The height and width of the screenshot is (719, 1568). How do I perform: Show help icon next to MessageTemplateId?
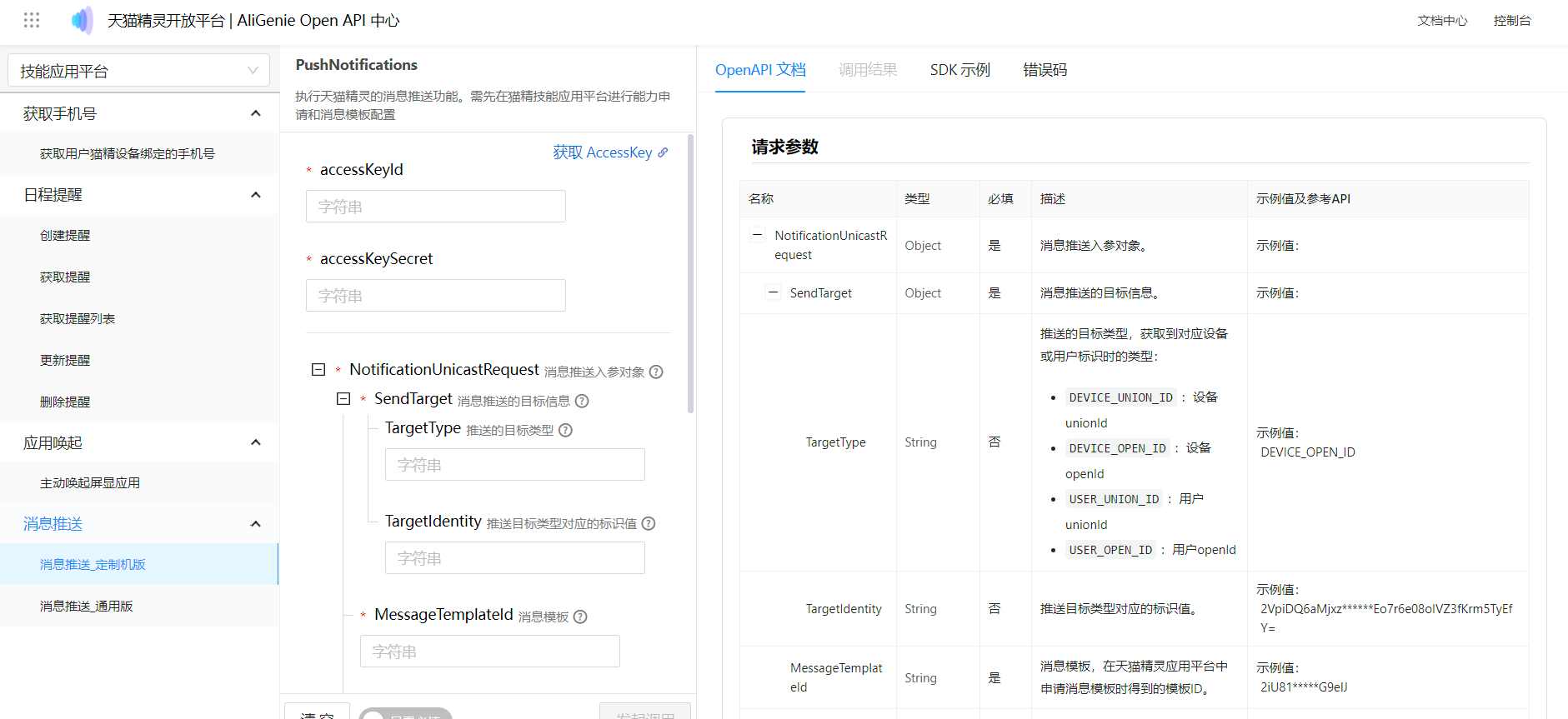coord(580,617)
